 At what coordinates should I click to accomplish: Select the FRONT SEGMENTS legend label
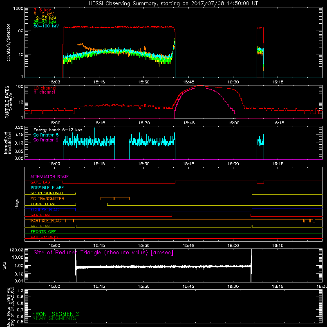click(x=56, y=314)
